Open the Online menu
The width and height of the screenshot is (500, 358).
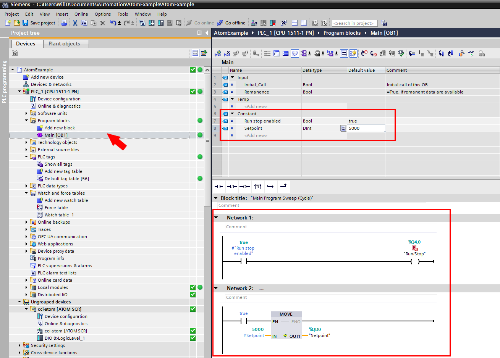tap(81, 14)
